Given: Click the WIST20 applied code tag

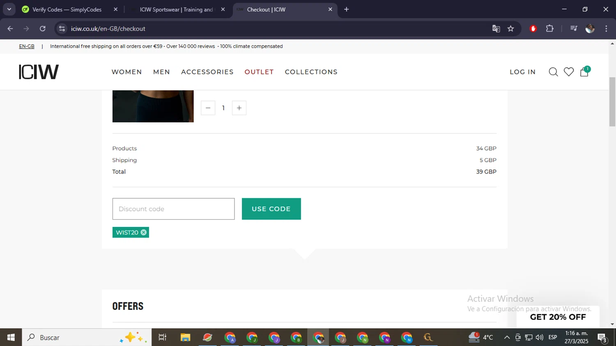Looking at the screenshot, I should coord(131,232).
